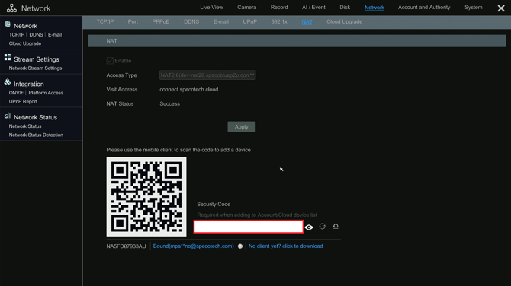Image resolution: width=511 pixels, height=286 pixels.
Task: Select Stream Settings sidebar heading
Action: coord(37,59)
